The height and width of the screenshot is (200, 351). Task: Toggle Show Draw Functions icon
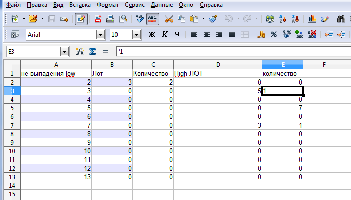(325, 19)
